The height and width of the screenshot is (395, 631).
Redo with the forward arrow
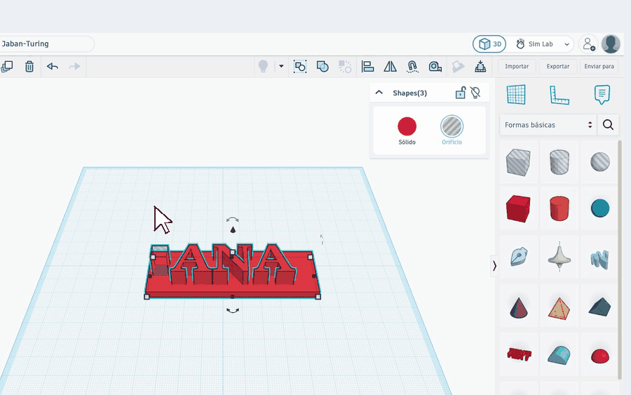coord(74,67)
